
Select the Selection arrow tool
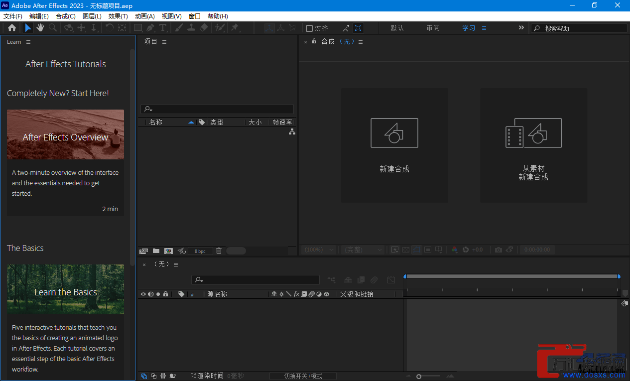tap(28, 28)
